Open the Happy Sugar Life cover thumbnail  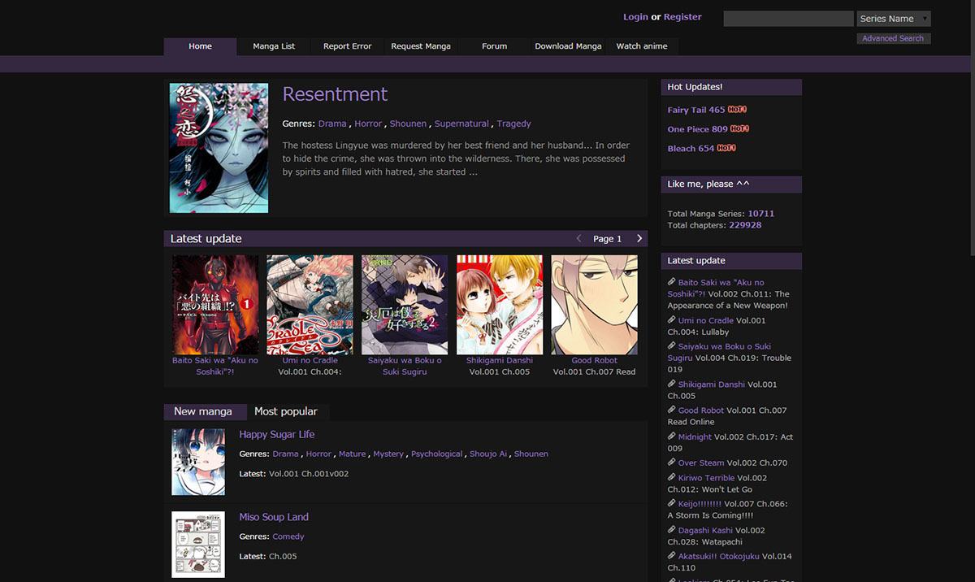pyautogui.click(x=198, y=462)
